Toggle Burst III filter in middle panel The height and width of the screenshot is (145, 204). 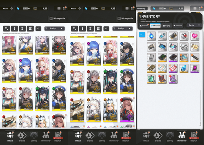coord(98,29)
